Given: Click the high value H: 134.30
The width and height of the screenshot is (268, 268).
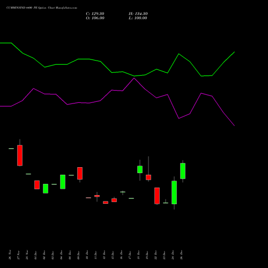Looking at the screenshot, I should coord(138,14).
